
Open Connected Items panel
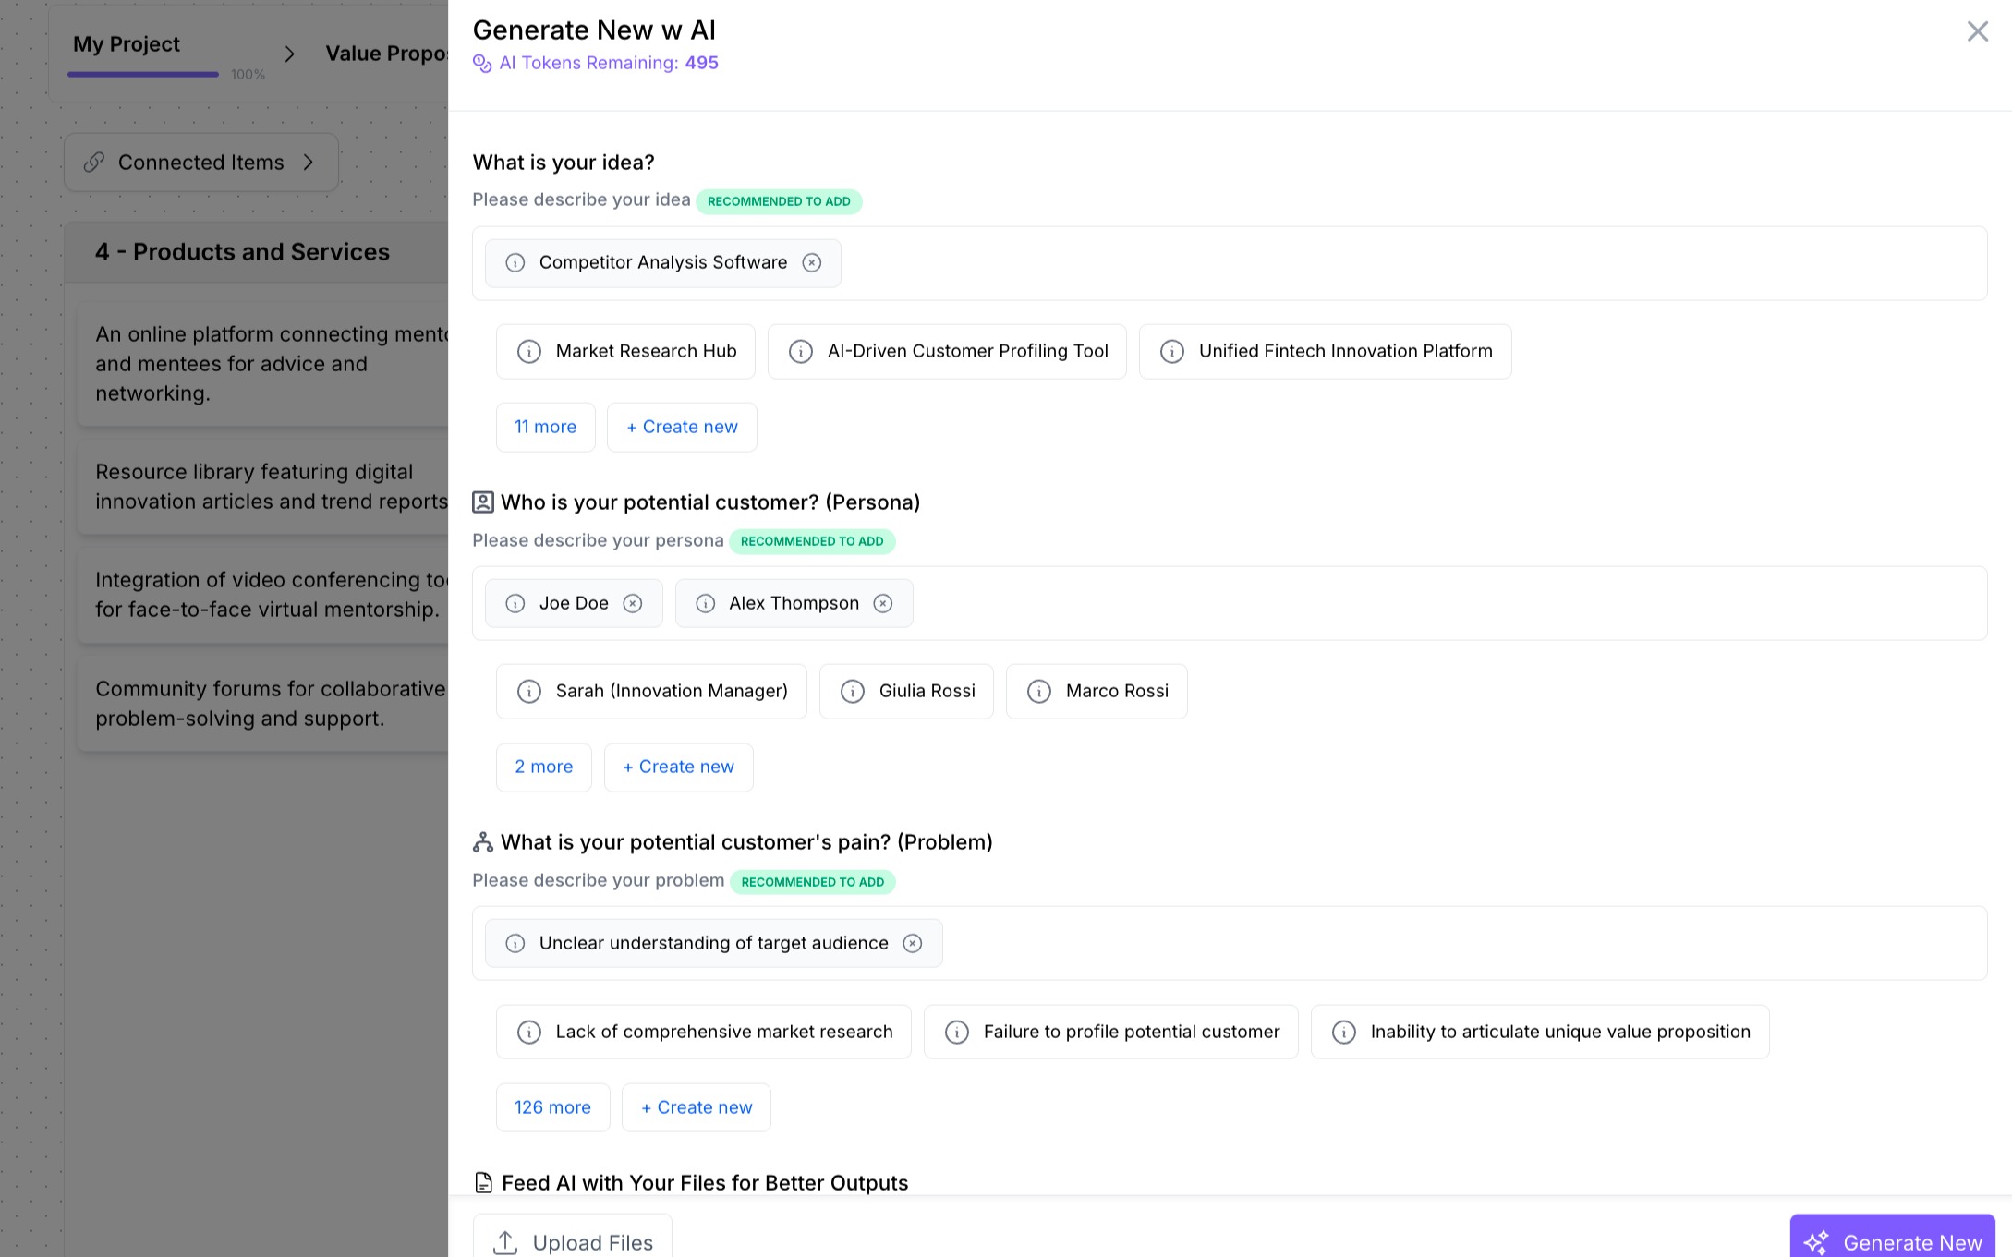click(201, 163)
